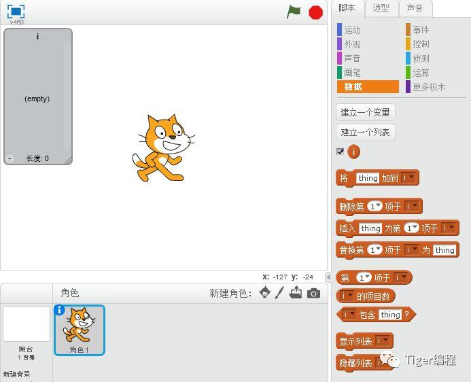Open list dropdown in 包含 thing block
This screenshot has height=382, width=471.
[349, 315]
